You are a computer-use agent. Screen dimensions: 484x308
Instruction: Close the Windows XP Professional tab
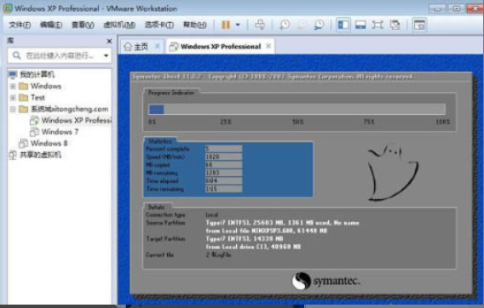[268, 46]
